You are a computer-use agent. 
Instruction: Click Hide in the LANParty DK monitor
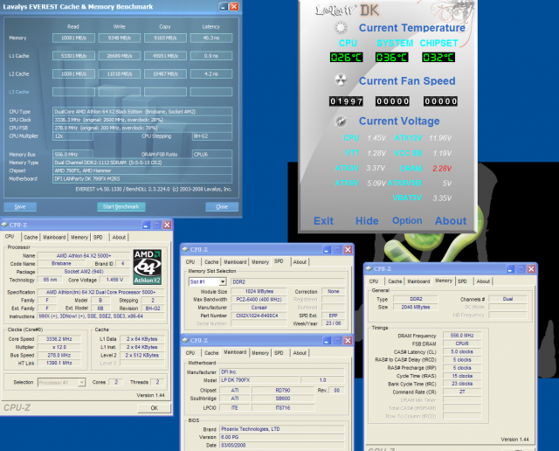point(367,221)
